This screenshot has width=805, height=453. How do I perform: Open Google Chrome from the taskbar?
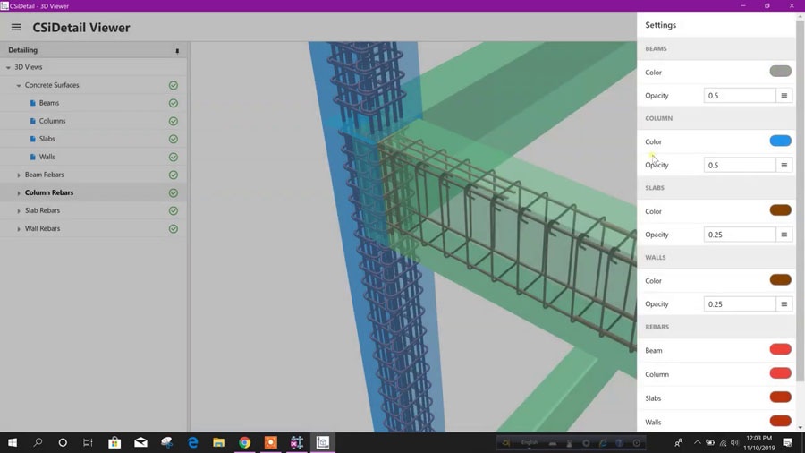(244, 442)
